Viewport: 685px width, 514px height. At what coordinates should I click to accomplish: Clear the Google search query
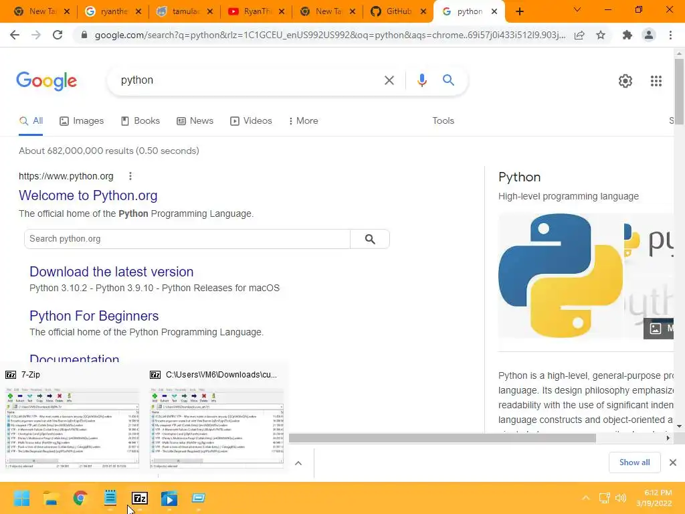(389, 80)
